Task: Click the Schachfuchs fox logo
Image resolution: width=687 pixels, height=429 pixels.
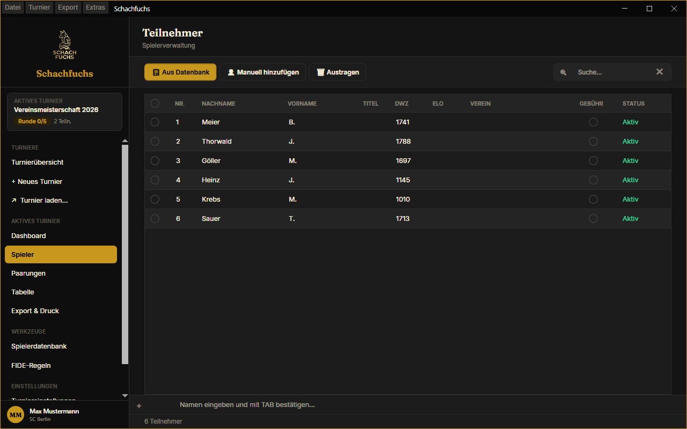Action: [64, 45]
